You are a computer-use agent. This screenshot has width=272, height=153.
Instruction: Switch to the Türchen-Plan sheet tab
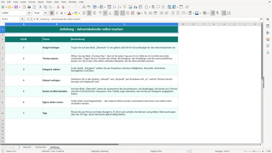pyautogui.click(x=41, y=147)
